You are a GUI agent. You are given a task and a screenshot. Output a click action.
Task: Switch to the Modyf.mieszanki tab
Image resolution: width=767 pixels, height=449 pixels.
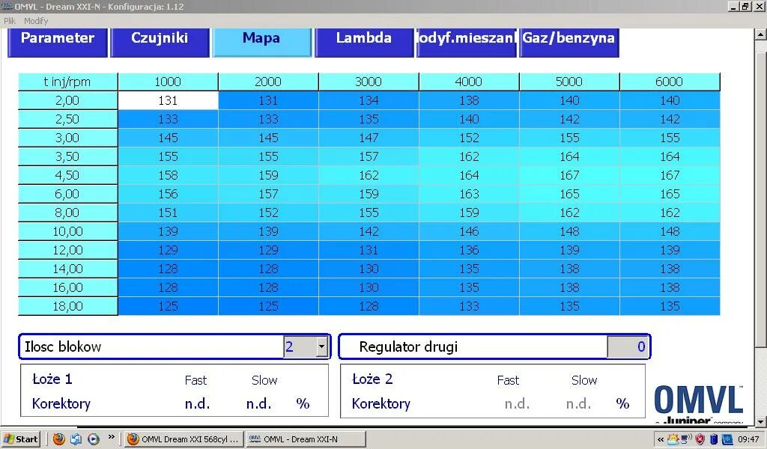(x=467, y=42)
